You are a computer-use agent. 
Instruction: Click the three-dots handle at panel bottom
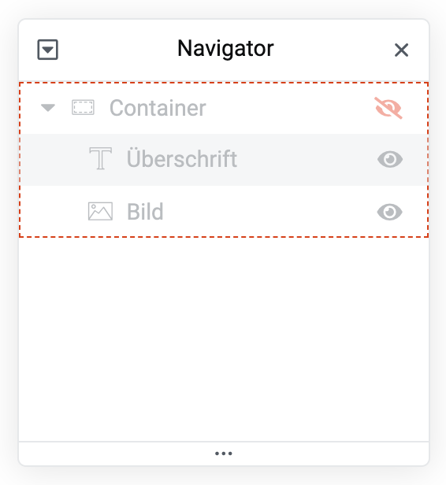224,454
